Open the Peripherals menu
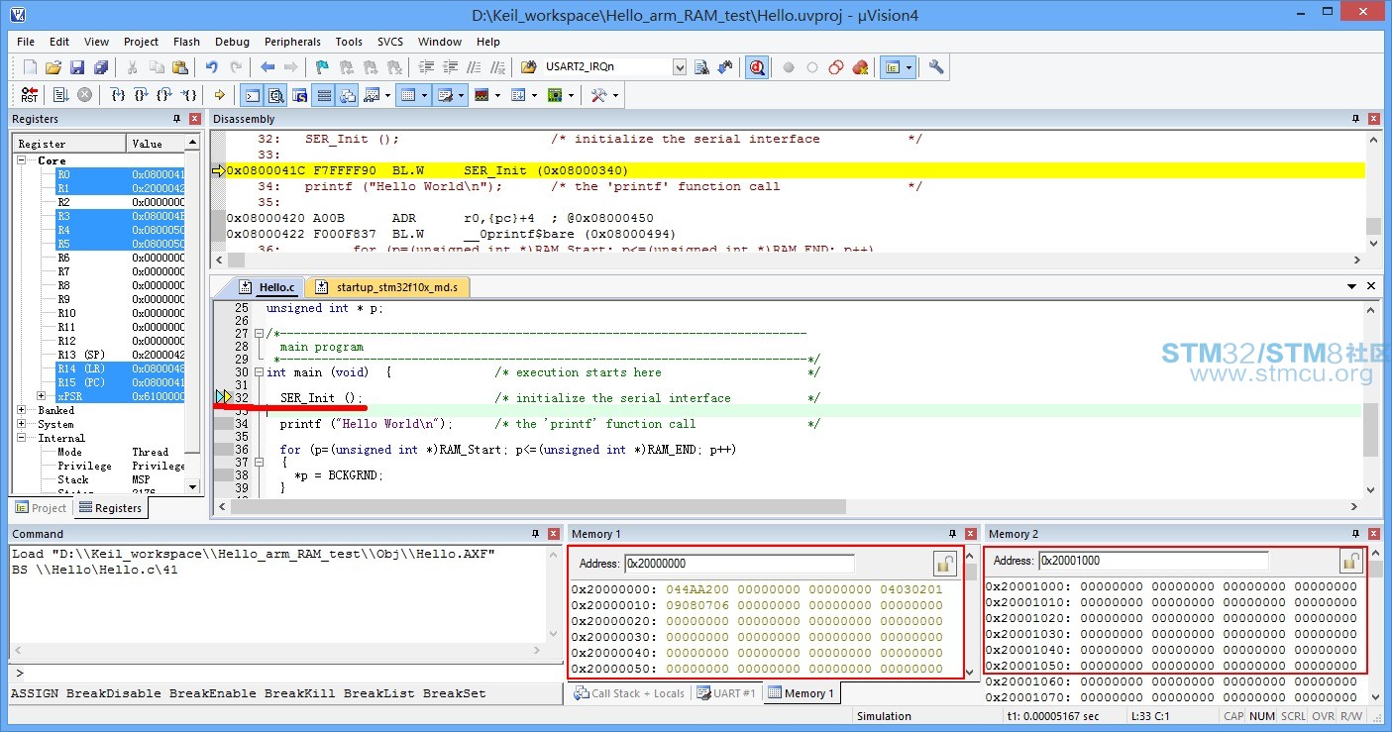Image resolution: width=1392 pixels, height=732 pixels. pos(292,42)
